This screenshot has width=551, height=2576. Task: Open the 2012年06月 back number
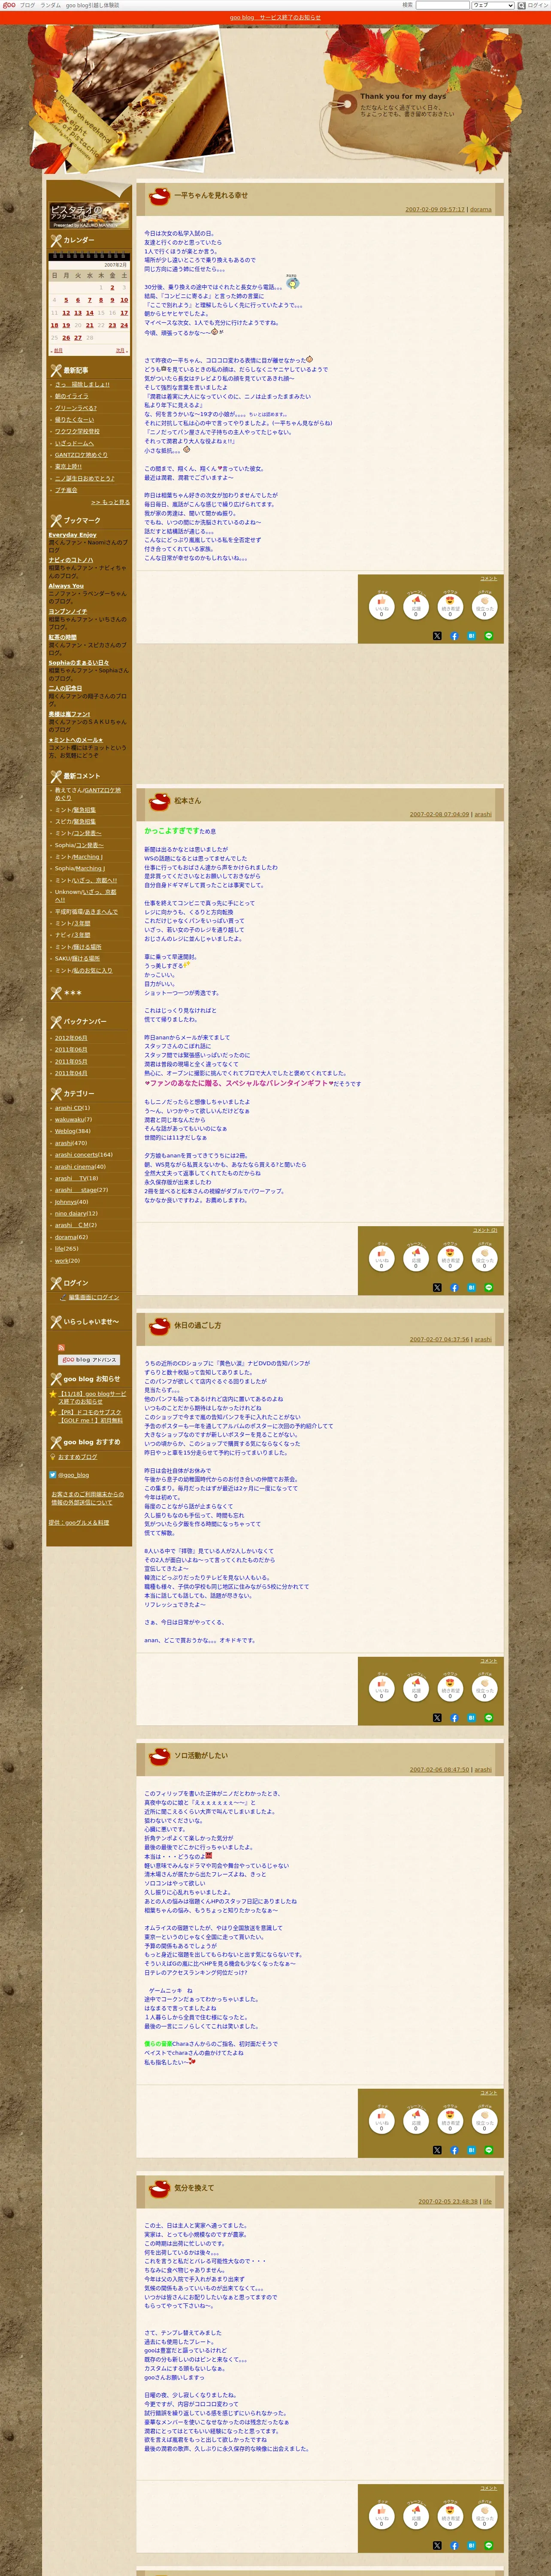pos(71,1038)
